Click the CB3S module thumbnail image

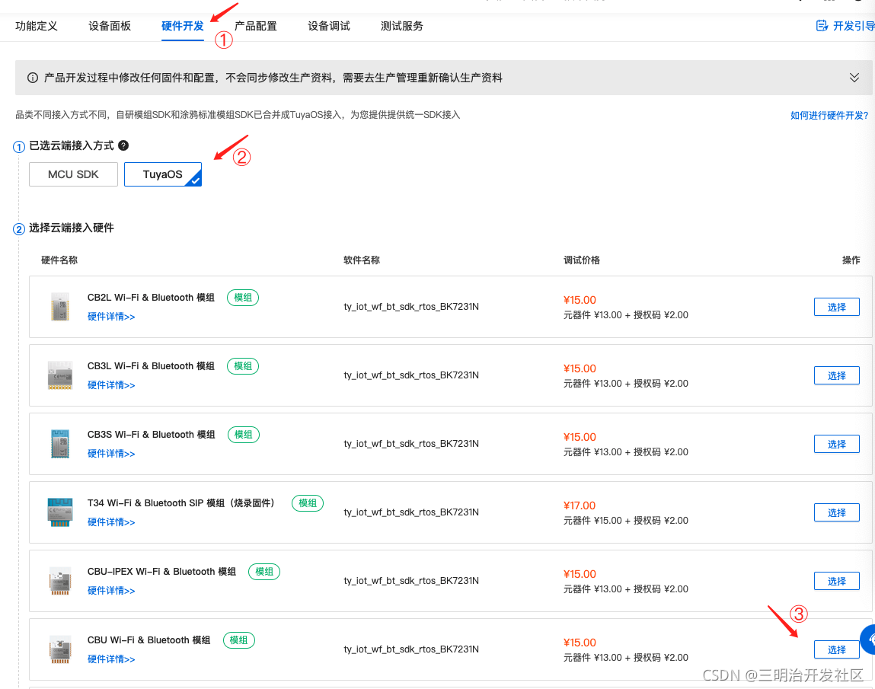point(60,444)
